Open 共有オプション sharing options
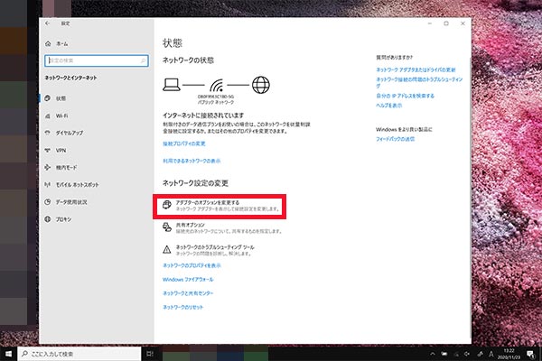The height and width of the screenshot is (361, 542). click(x=222, y=228)
